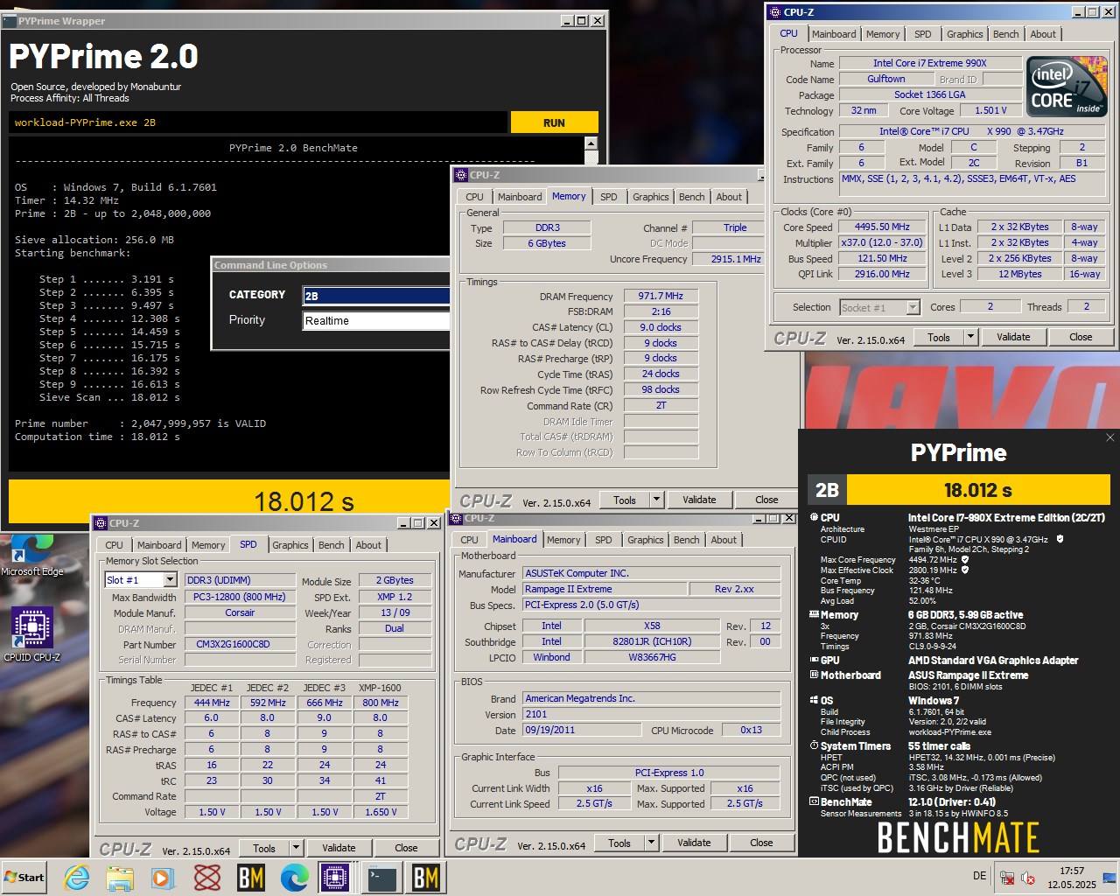The width and height of the screenshot is (1120, 896).
Task: Click the BM icon right of the terminal icon
Action: click(x=426, y=878)
